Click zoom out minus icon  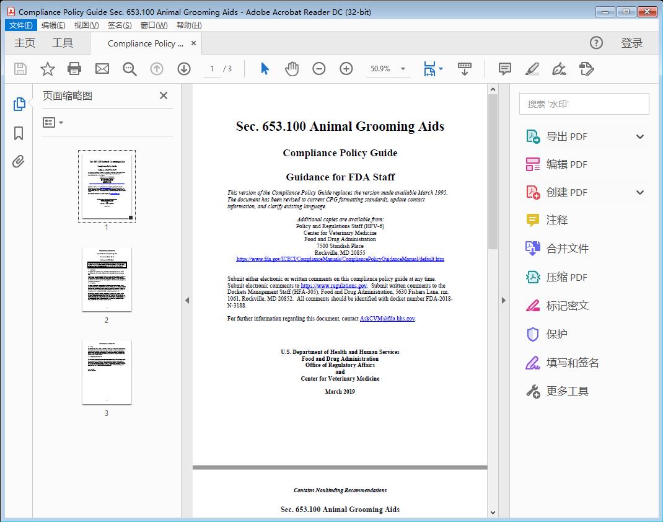(x=318, y=69)
